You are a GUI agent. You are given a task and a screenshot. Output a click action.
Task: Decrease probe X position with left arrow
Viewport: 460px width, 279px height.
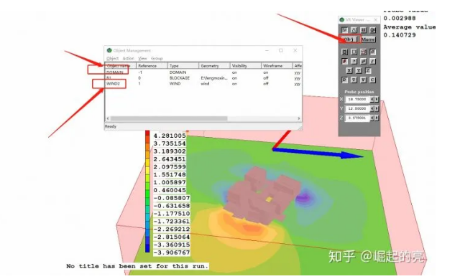372,99
